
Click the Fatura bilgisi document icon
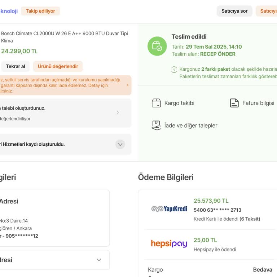234,103
